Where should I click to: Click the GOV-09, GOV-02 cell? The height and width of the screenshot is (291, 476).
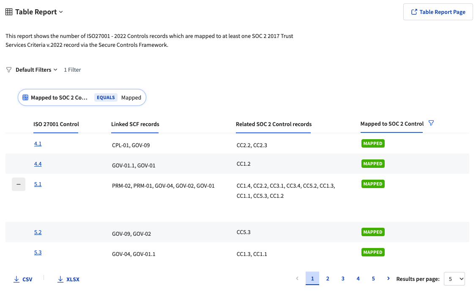[x=131, y=234]
